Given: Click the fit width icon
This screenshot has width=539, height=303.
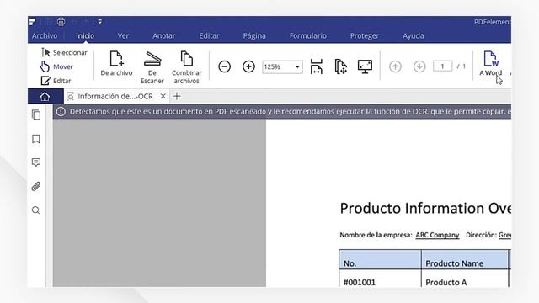Looking at the screenshot, I should click(317, 66).
